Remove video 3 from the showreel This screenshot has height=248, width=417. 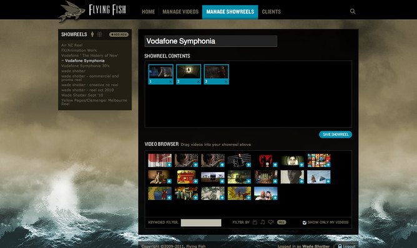point(226,82)
